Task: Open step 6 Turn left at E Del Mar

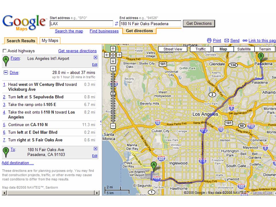Action: (x=49, y=132)
